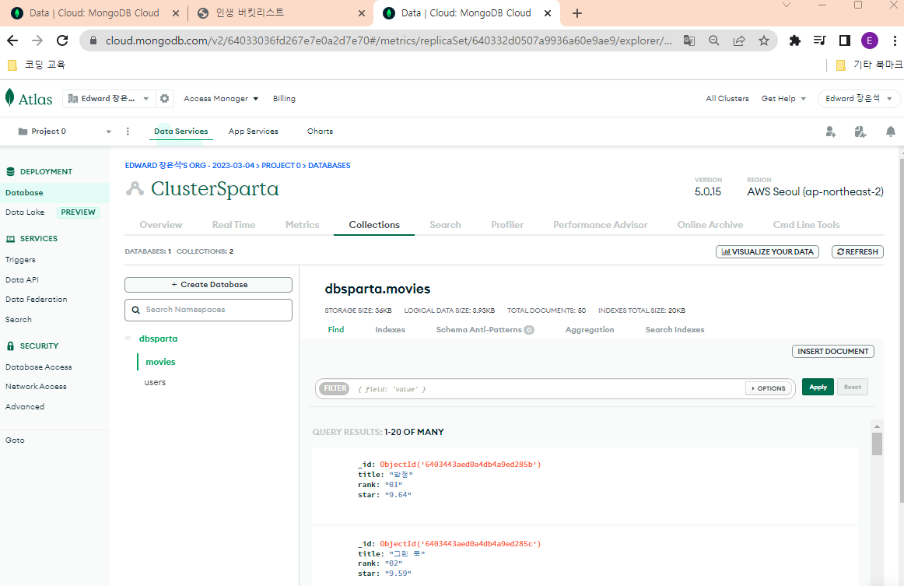Expand filter OPTIONS
904x586 pixels.
pyautogui.click(x=769, y=388)
